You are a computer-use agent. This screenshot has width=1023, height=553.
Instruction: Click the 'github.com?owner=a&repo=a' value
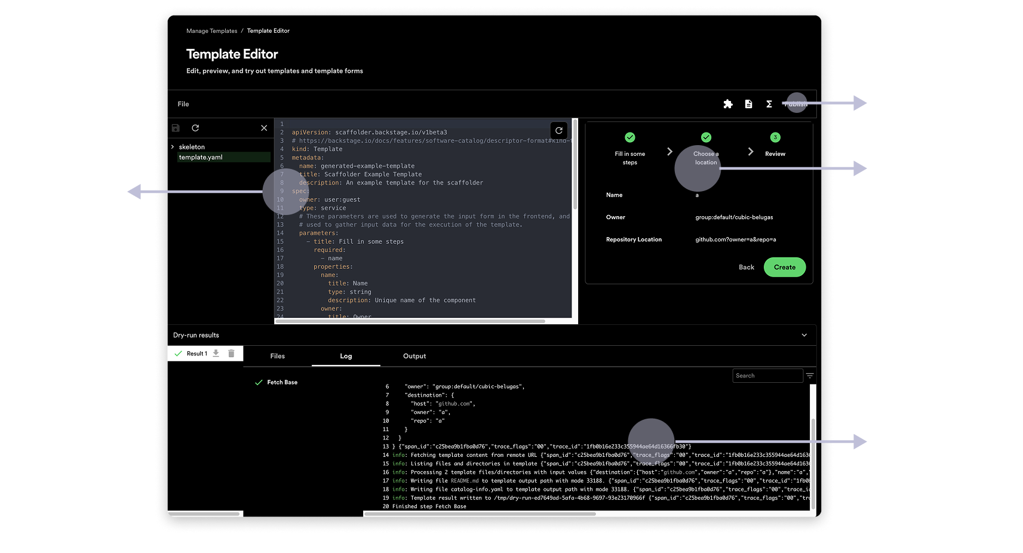click(x=736, y=239)
